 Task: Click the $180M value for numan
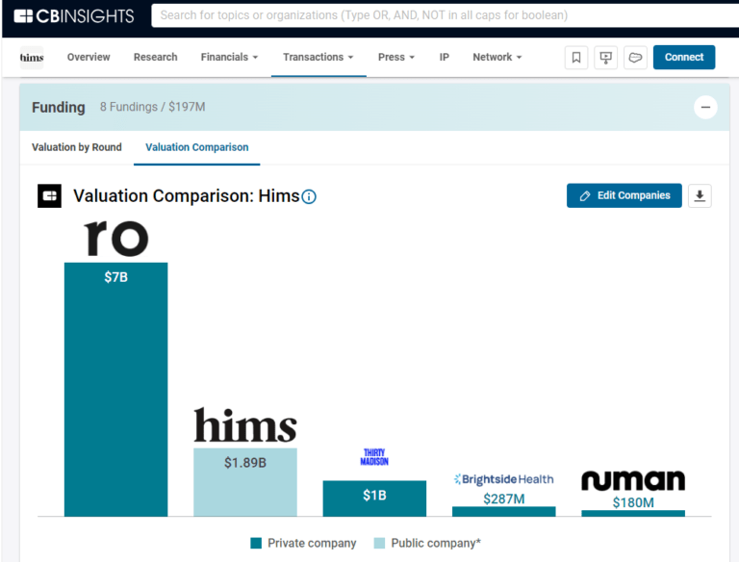tap(633, 502)
